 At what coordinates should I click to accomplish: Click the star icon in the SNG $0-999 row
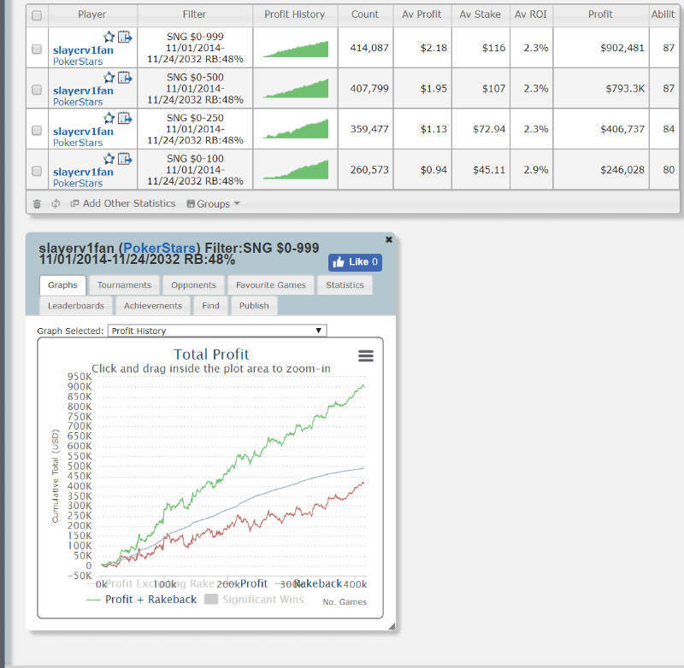click(x=109, y=37)
